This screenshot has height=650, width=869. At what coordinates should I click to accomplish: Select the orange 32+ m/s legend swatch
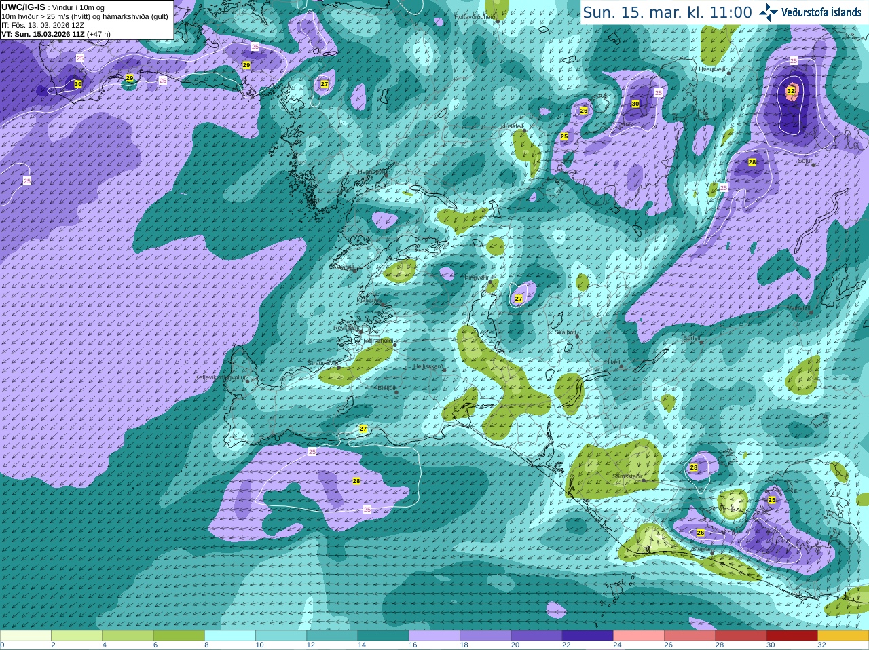click(843, 635)
